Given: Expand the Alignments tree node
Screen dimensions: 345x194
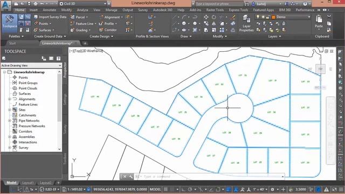Looking at the screenshot, I should point(10,99).
